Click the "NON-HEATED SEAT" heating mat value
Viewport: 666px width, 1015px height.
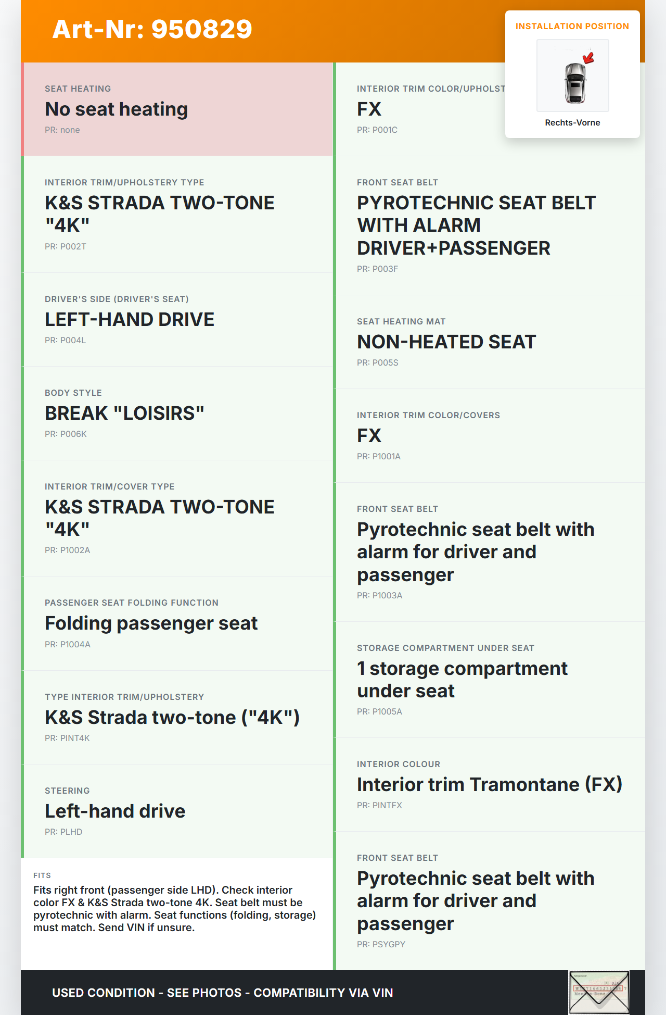446,342
